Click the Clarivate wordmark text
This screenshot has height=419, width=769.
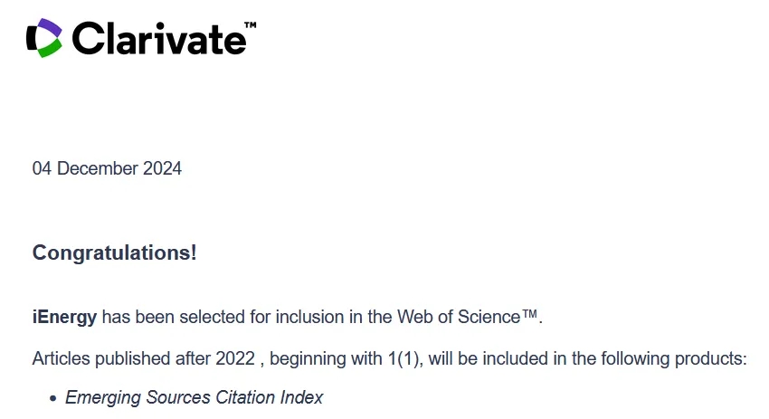pos(159,38)
